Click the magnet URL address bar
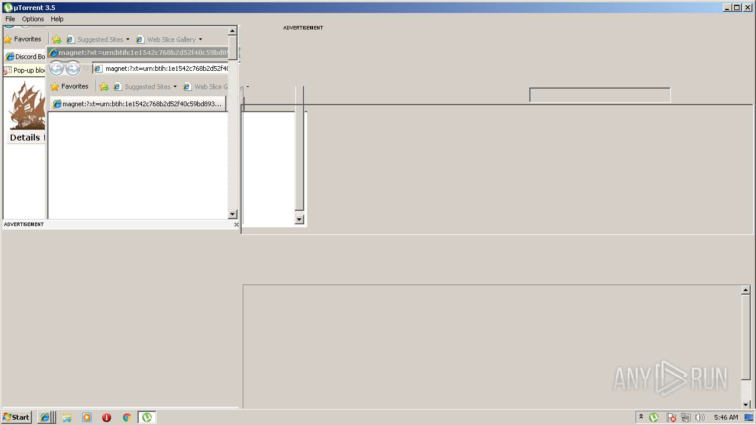This screenshot has height=425, width=756. 161,68
